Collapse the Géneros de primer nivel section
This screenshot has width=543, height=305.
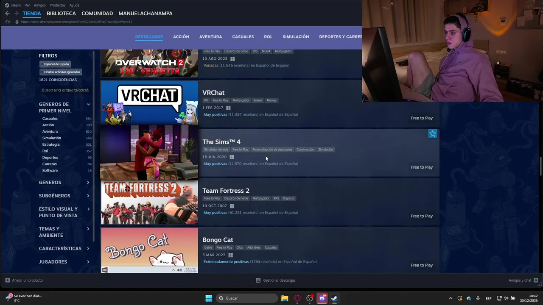pyautogui.click(x=88, y=104)
